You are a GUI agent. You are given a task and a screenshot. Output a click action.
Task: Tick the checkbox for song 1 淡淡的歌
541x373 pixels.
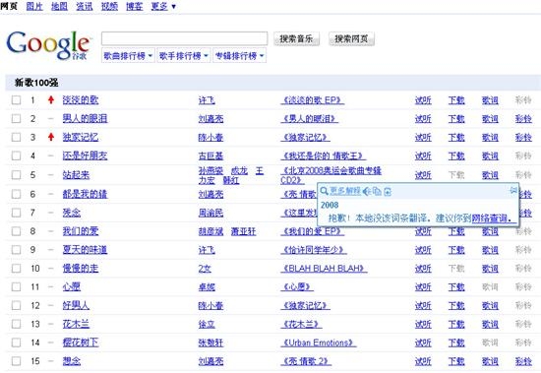[16, 100]
